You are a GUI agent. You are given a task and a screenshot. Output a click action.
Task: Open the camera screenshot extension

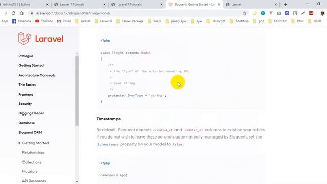[279, 13]
